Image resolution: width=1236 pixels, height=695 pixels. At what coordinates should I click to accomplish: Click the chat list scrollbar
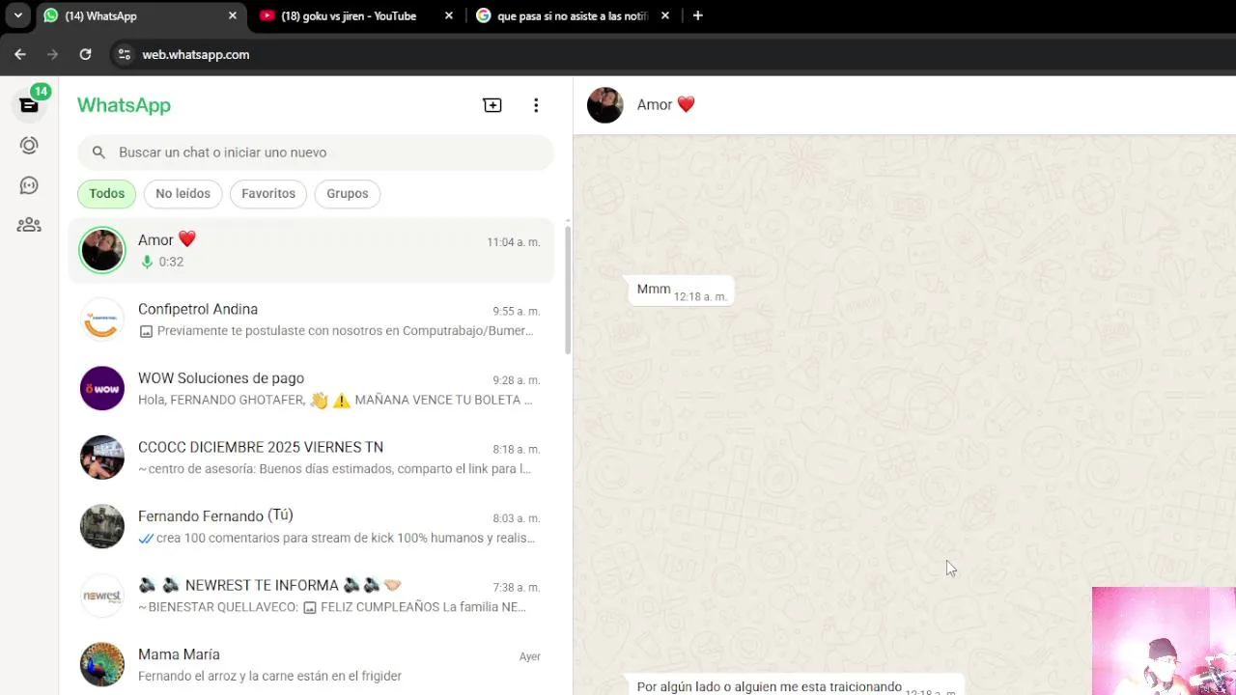click(x=568, y=290)
